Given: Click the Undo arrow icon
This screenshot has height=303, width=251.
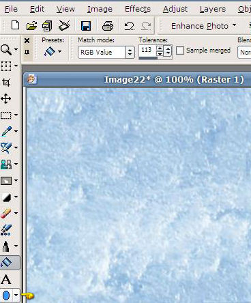Looking at the screenshot, I should click(130, 26).
